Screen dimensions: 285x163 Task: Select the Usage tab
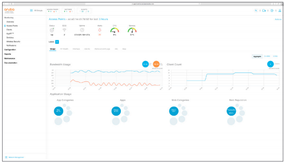tap(53, 49)
